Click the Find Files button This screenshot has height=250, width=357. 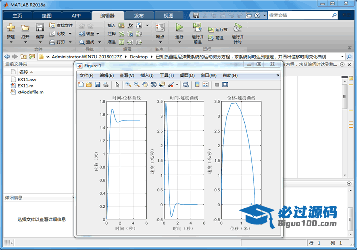click(61, 25)
